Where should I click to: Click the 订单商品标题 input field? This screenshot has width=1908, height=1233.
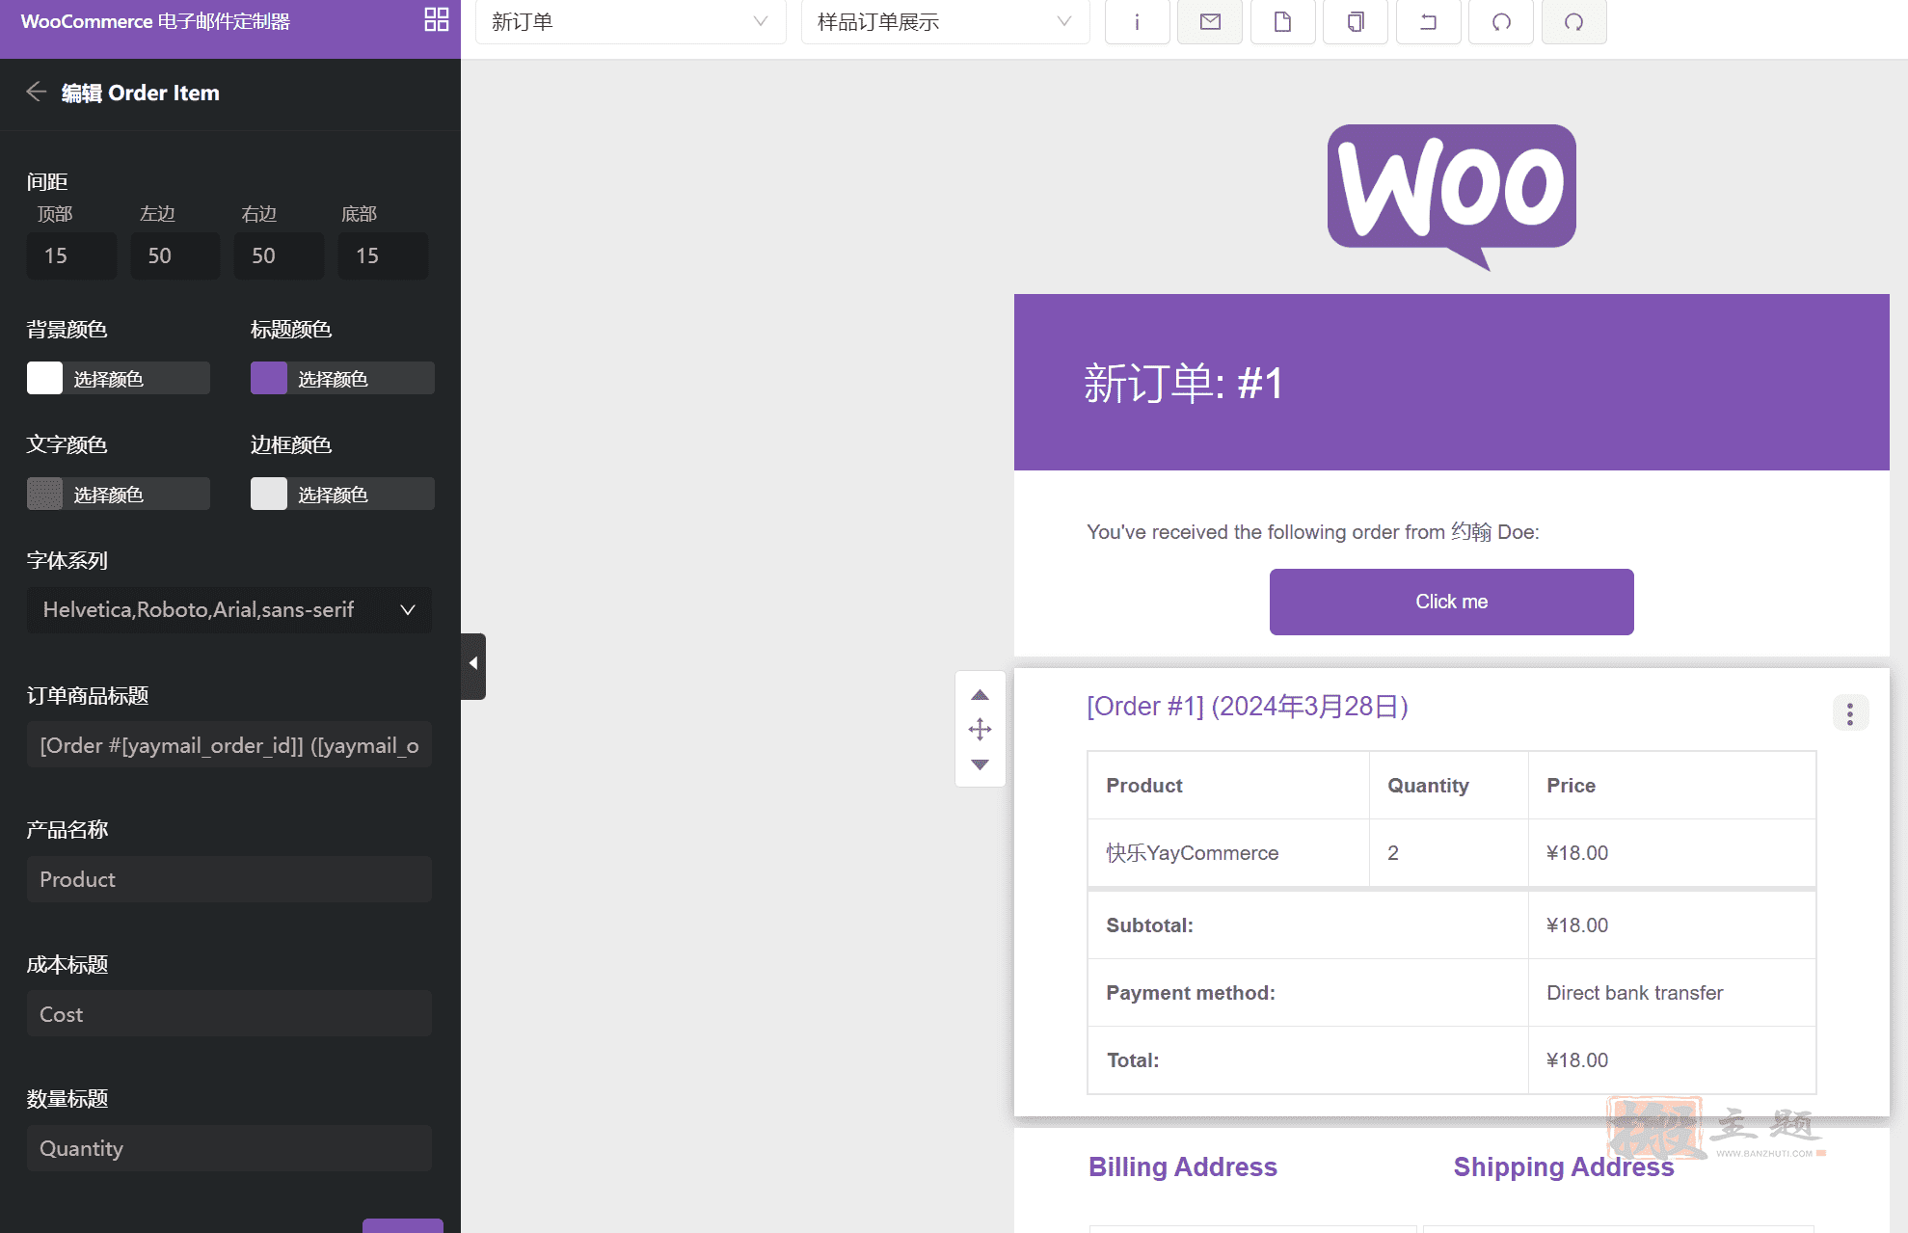tap(229, 745)
